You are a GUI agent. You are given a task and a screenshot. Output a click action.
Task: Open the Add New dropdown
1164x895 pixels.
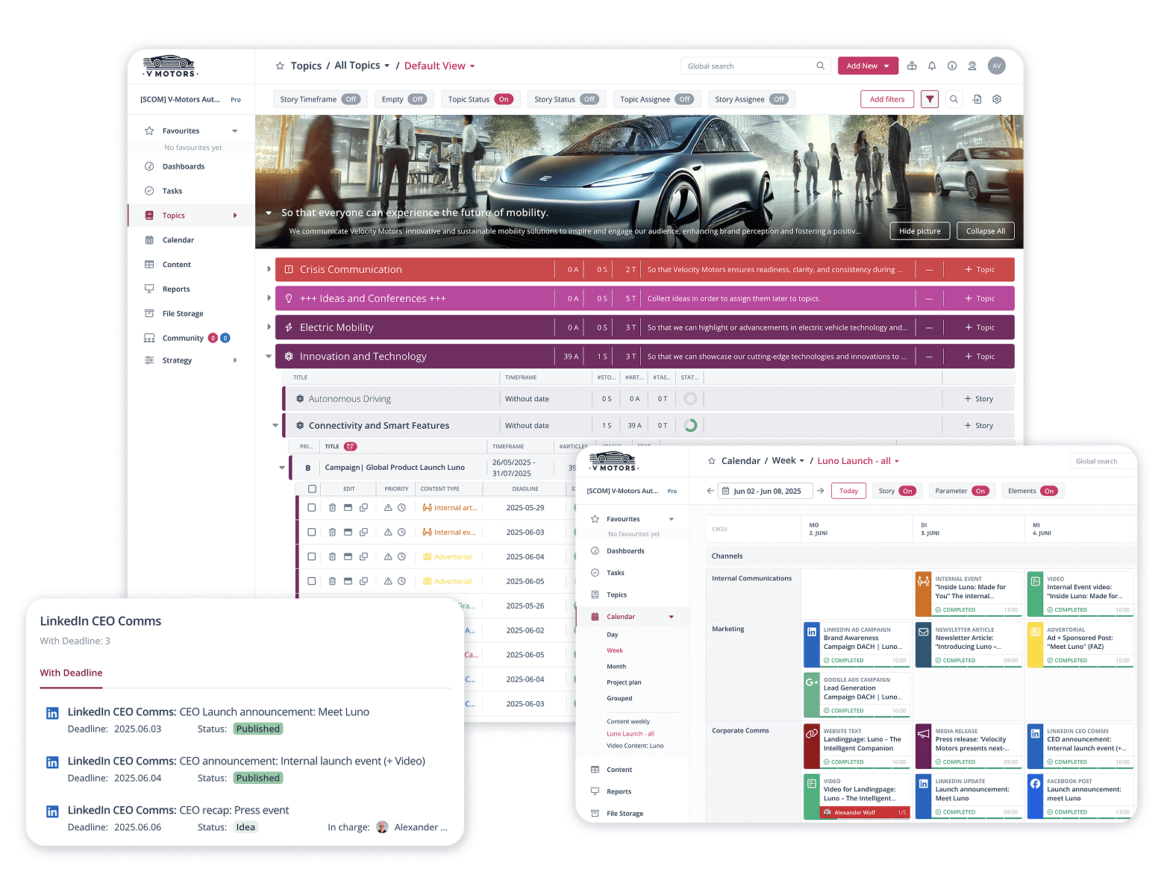pos(867,66)
